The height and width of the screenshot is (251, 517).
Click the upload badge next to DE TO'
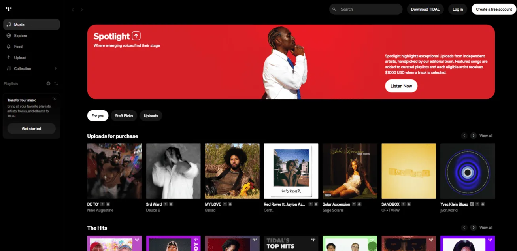coord(102,204)
